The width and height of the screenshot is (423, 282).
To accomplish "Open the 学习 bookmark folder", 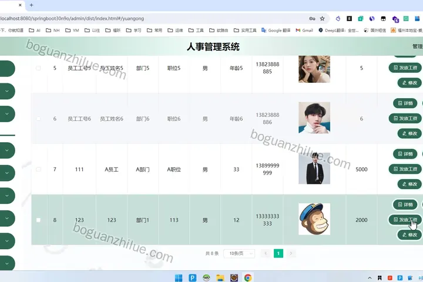I will click(x=134, y=30).
